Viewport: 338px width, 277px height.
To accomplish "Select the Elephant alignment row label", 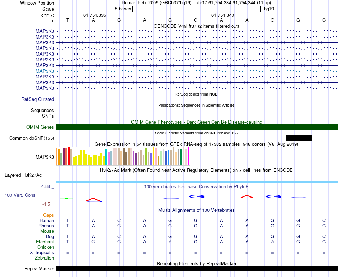I will coord(45,242).
